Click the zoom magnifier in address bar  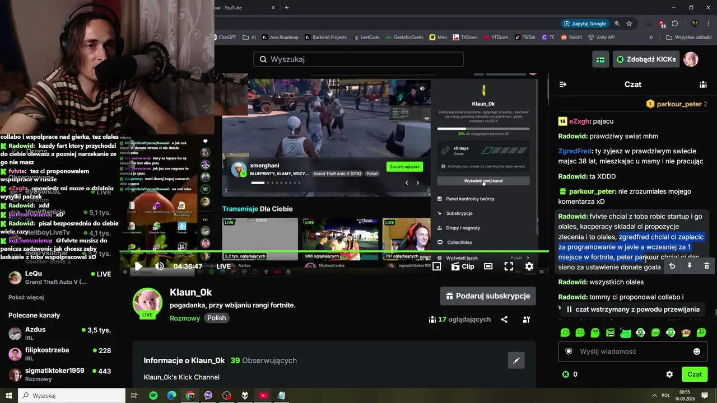point(617,24)
